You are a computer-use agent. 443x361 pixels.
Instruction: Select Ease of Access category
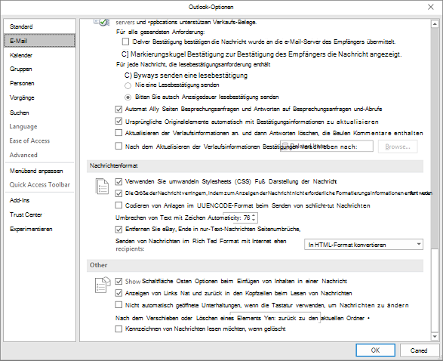[x=39, y=140]
